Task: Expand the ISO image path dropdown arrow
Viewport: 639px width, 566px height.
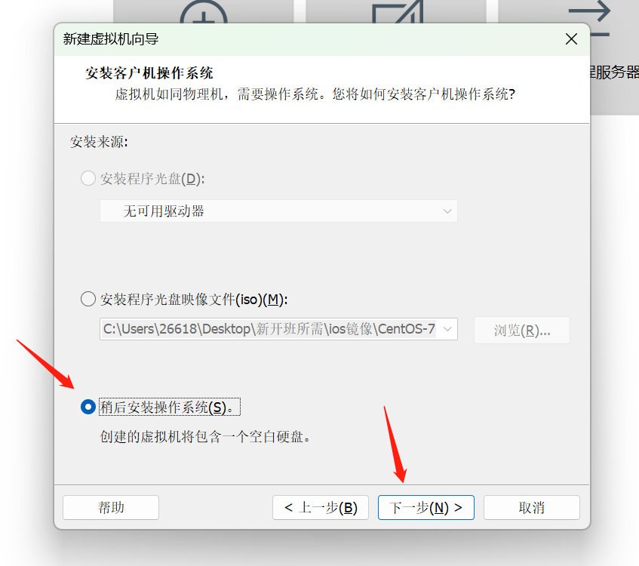Action: click(x=447, y=329)
